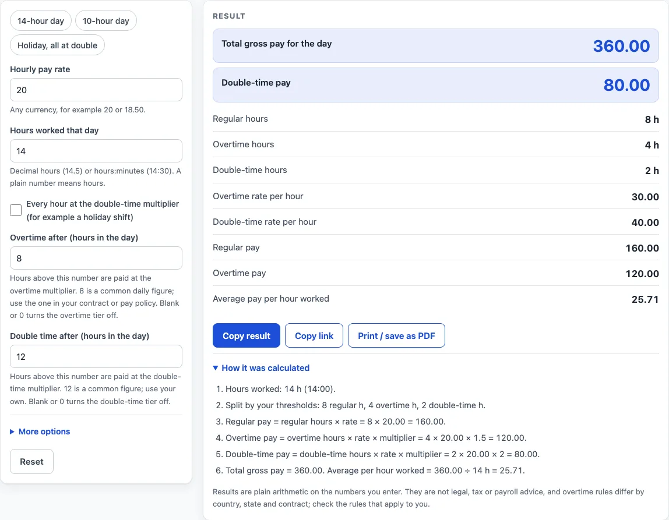669x520 pixels.
Task: Click the 'Double-time pay = double-time hours' step
Action: tap(383, 454)
